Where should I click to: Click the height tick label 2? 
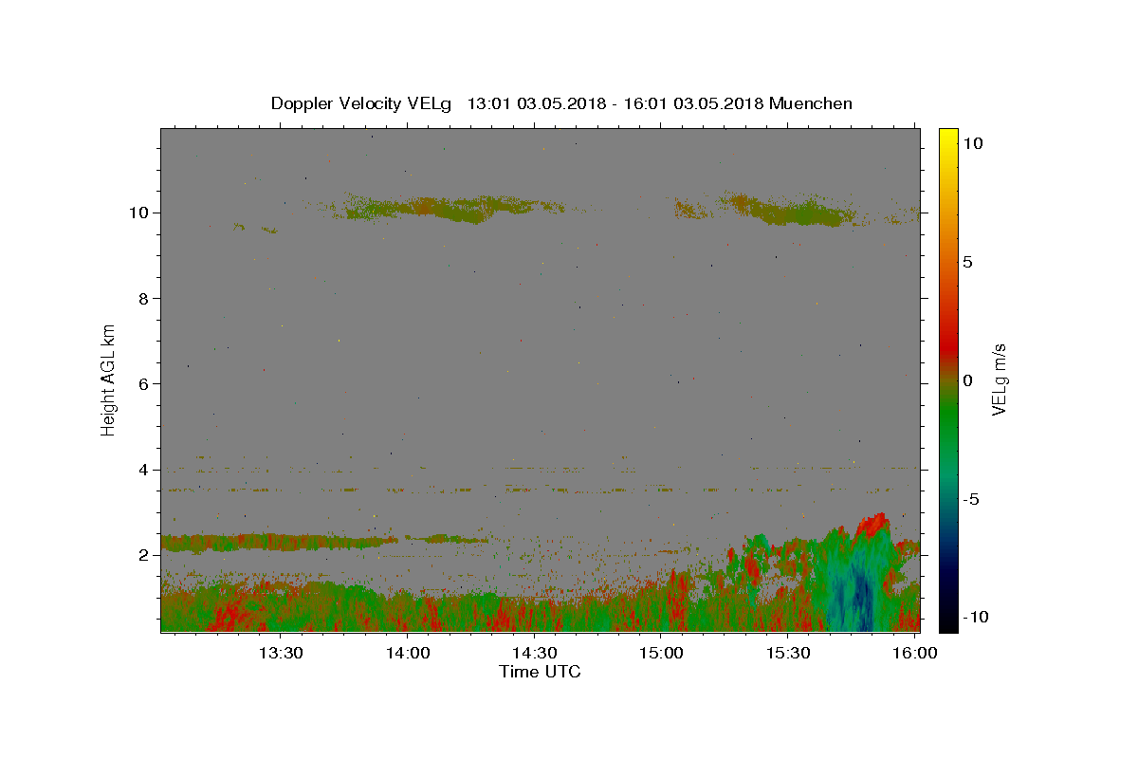pyautogui.click(x=145, y=555)
